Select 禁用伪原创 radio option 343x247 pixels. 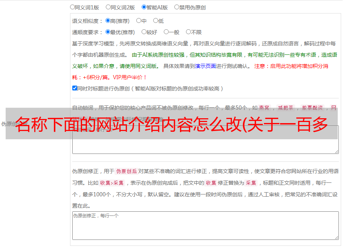[177, 7]
